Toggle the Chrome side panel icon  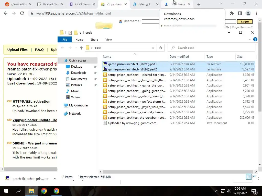pos(240,13)
